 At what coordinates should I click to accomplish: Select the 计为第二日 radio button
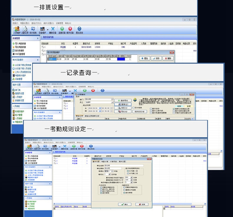point(128,173)
